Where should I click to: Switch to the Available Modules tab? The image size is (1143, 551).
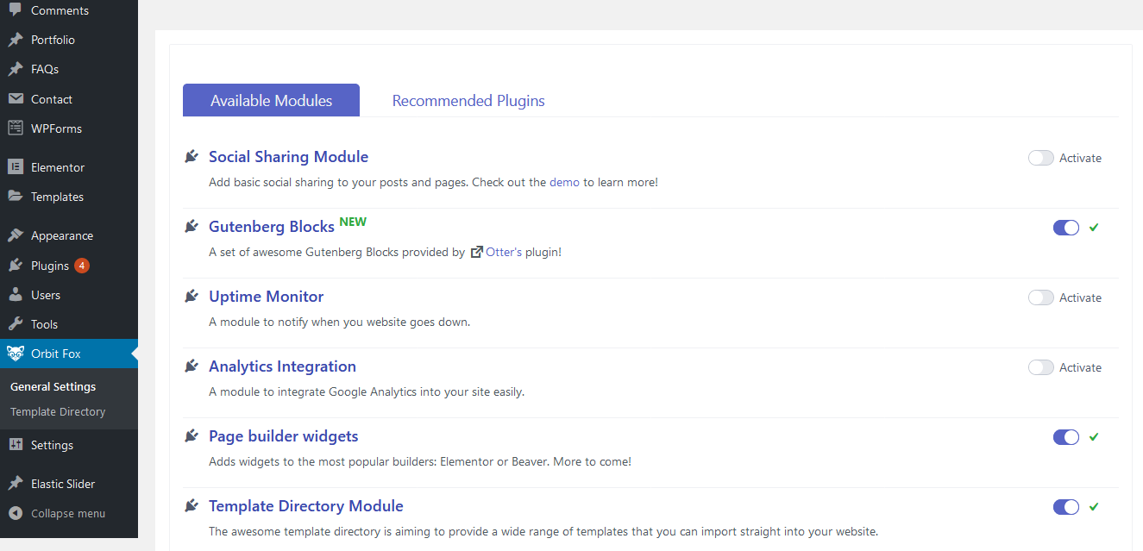point(271,100)
